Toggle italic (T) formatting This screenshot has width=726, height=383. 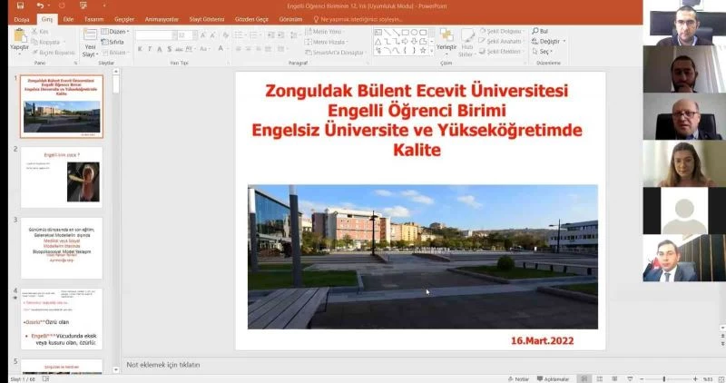tap(150, 49)
